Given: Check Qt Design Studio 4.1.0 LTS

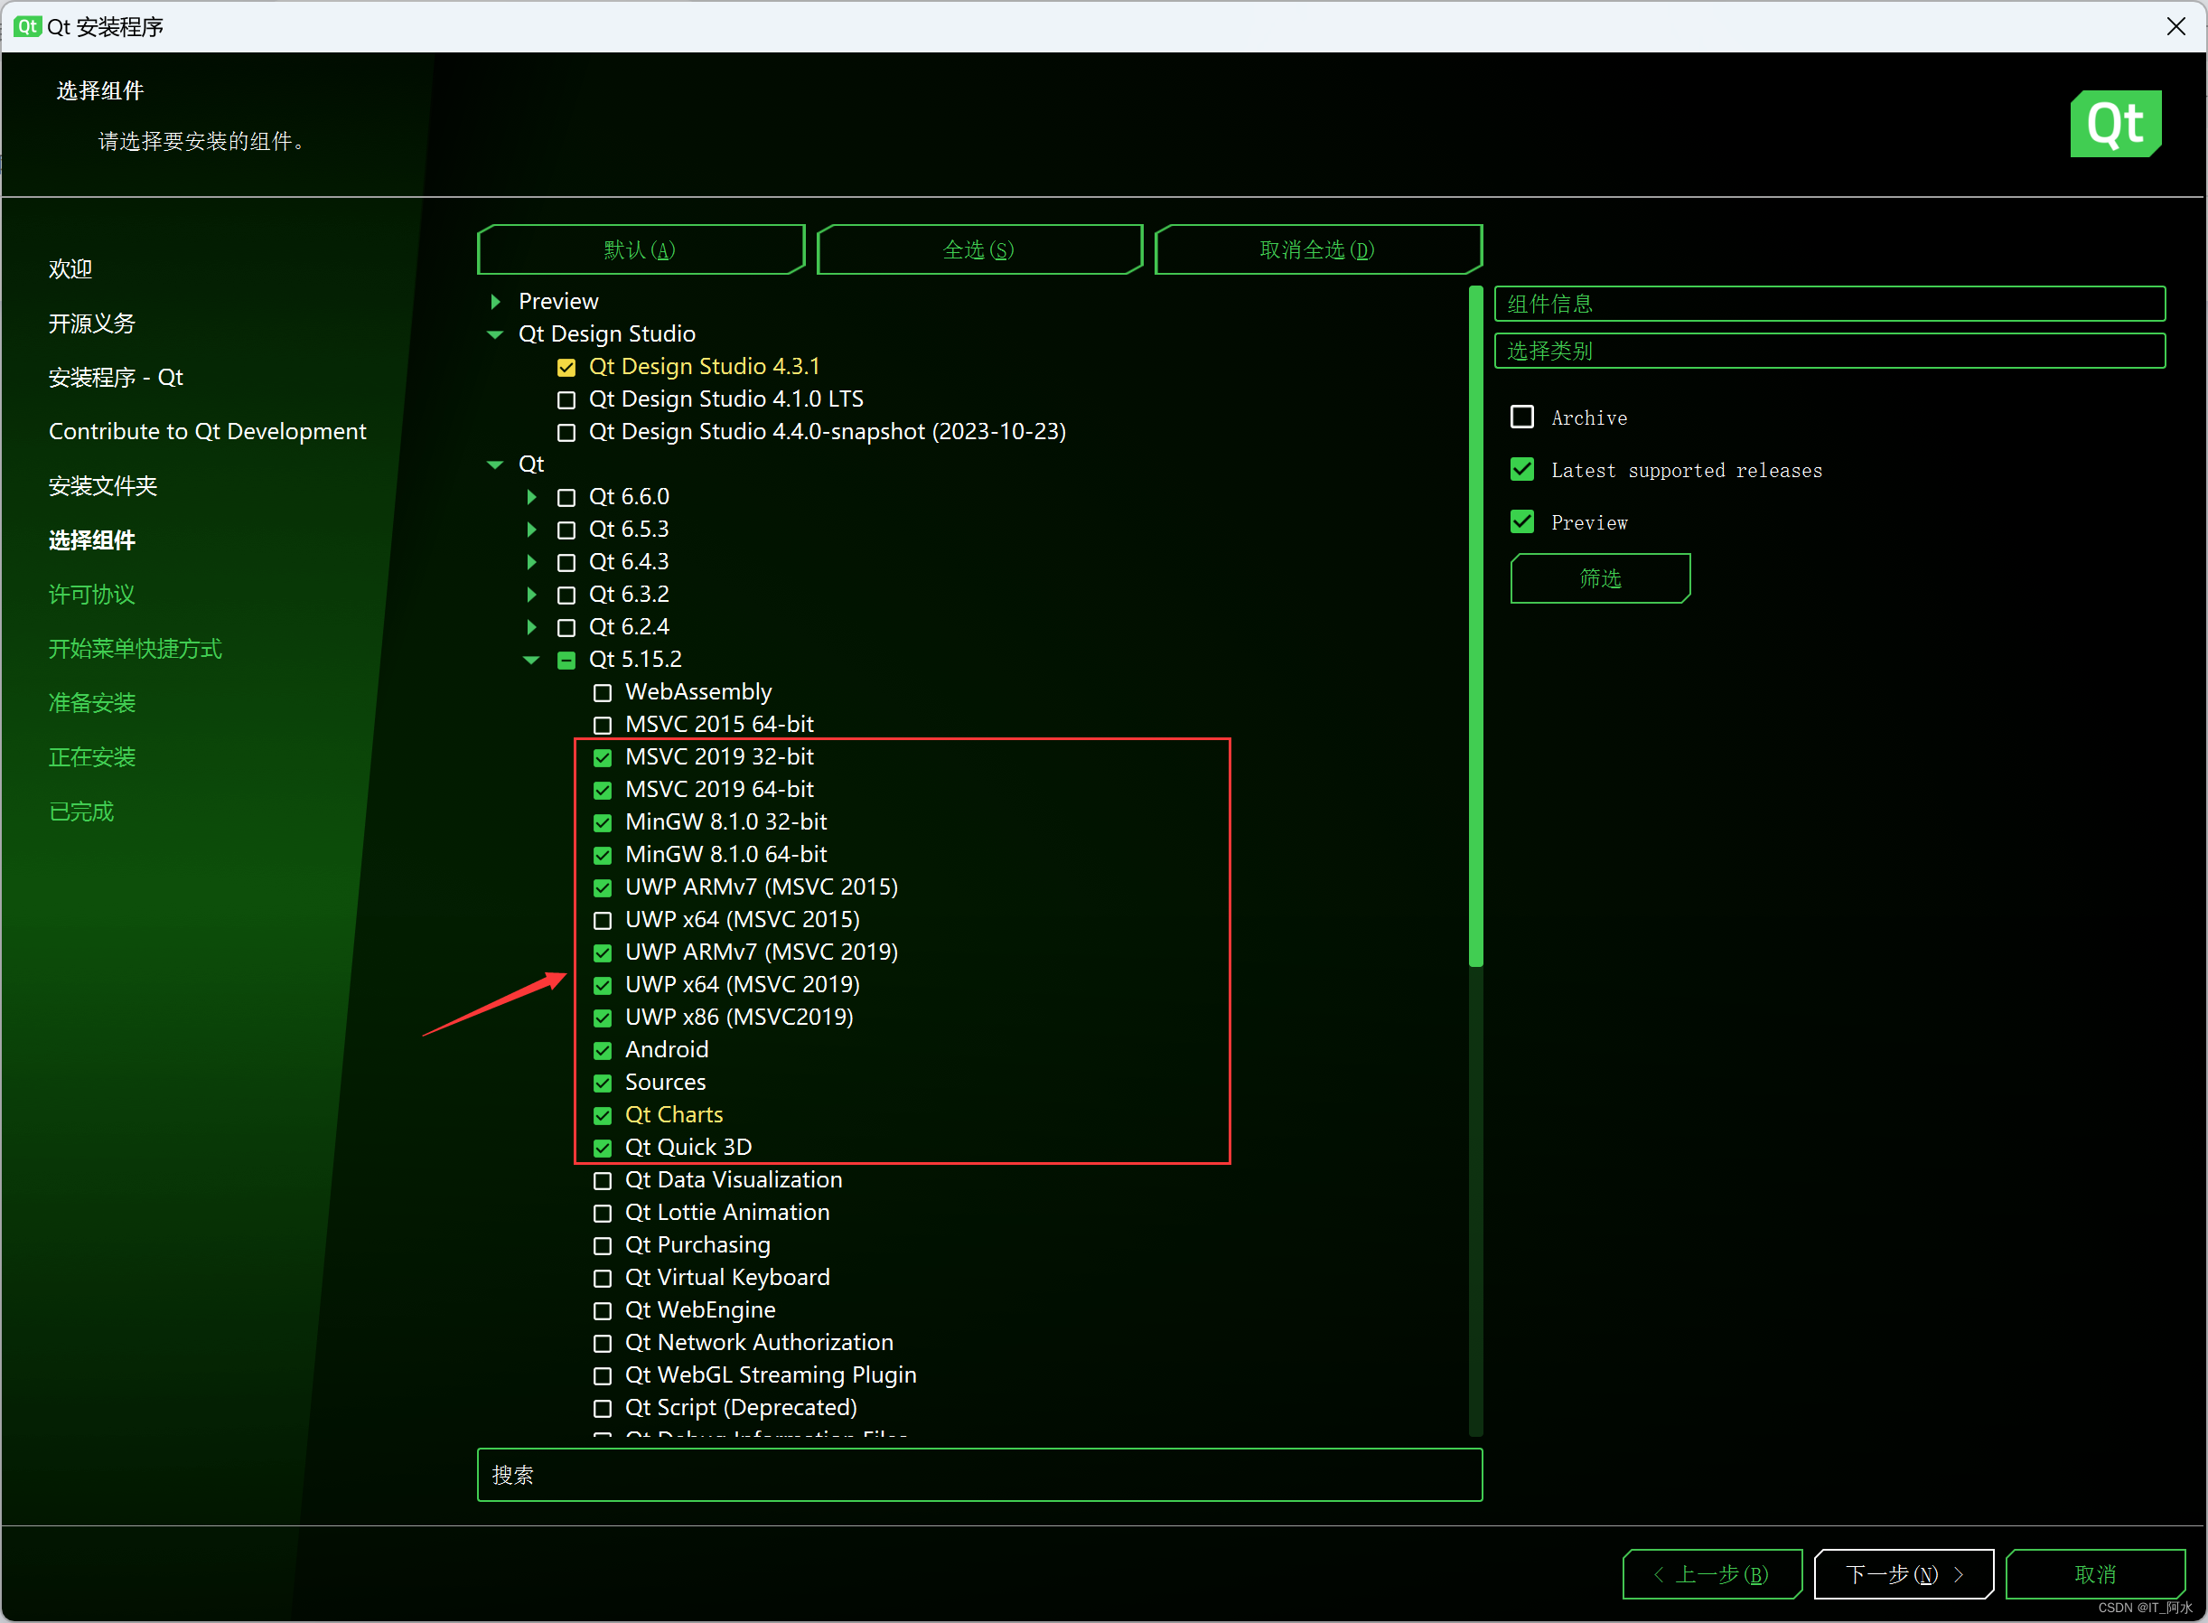Looking at the screenshot, I should coord(566,399).
